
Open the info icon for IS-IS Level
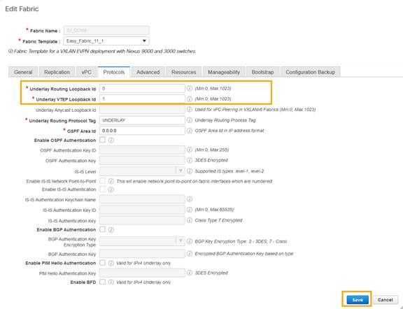[x=190, y=171]
